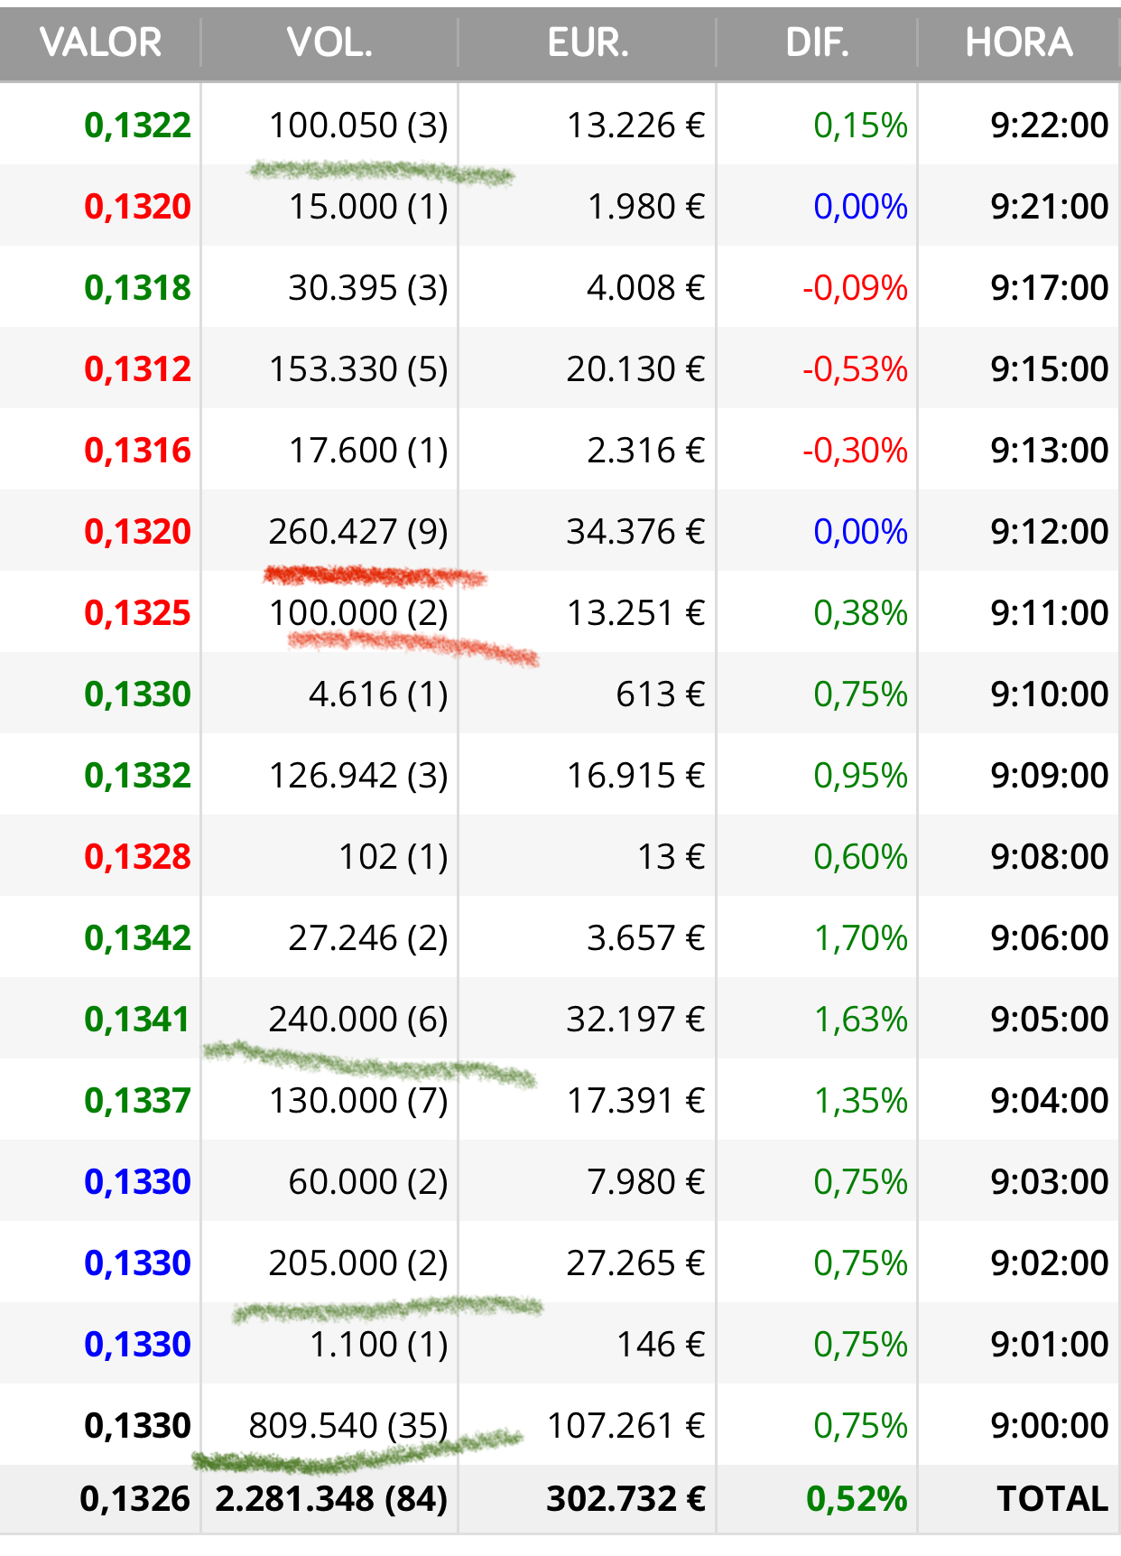This screenshot has height=1556, width=1121.
Task: Select difference 1,70%
Action: click(860, 938)
